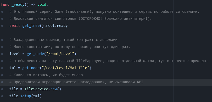This screenshot has width=212, height=102.
Task: Click the highlighted comment 'Предпочитаем агрегацию'
Action: 76,82
